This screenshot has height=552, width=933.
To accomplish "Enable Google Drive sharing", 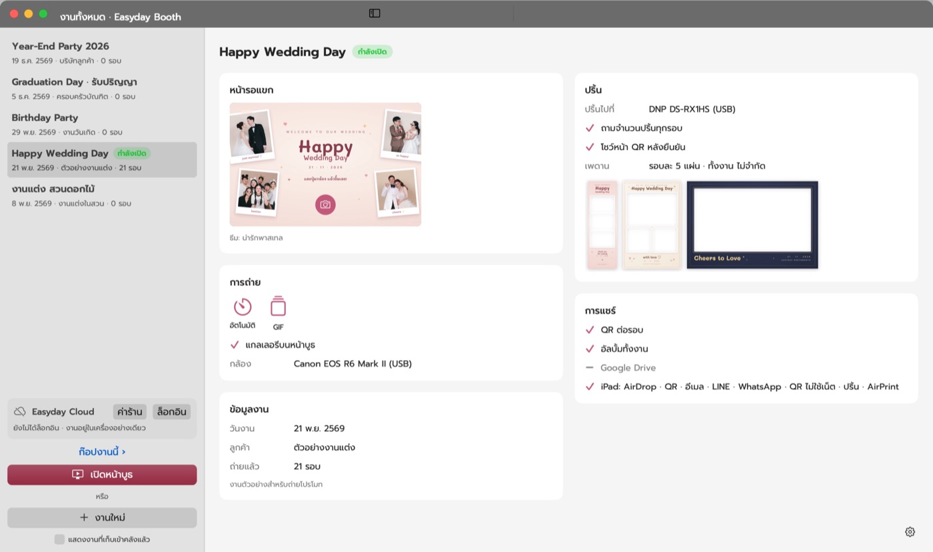I will click(590, 367).
